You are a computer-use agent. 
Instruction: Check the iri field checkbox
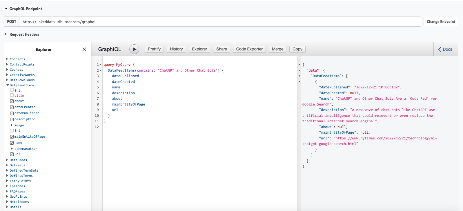[x=12, y=131]
